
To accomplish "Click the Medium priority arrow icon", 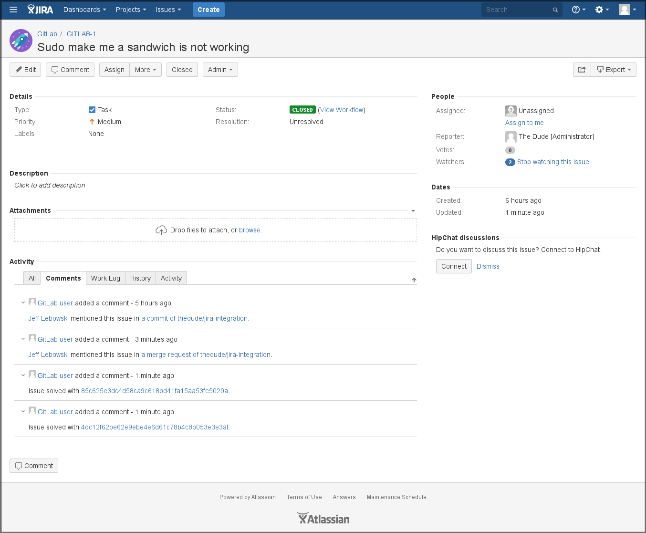I will 92,122.
